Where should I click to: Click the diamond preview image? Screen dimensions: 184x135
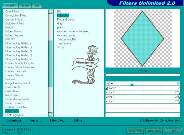[143, 38]
